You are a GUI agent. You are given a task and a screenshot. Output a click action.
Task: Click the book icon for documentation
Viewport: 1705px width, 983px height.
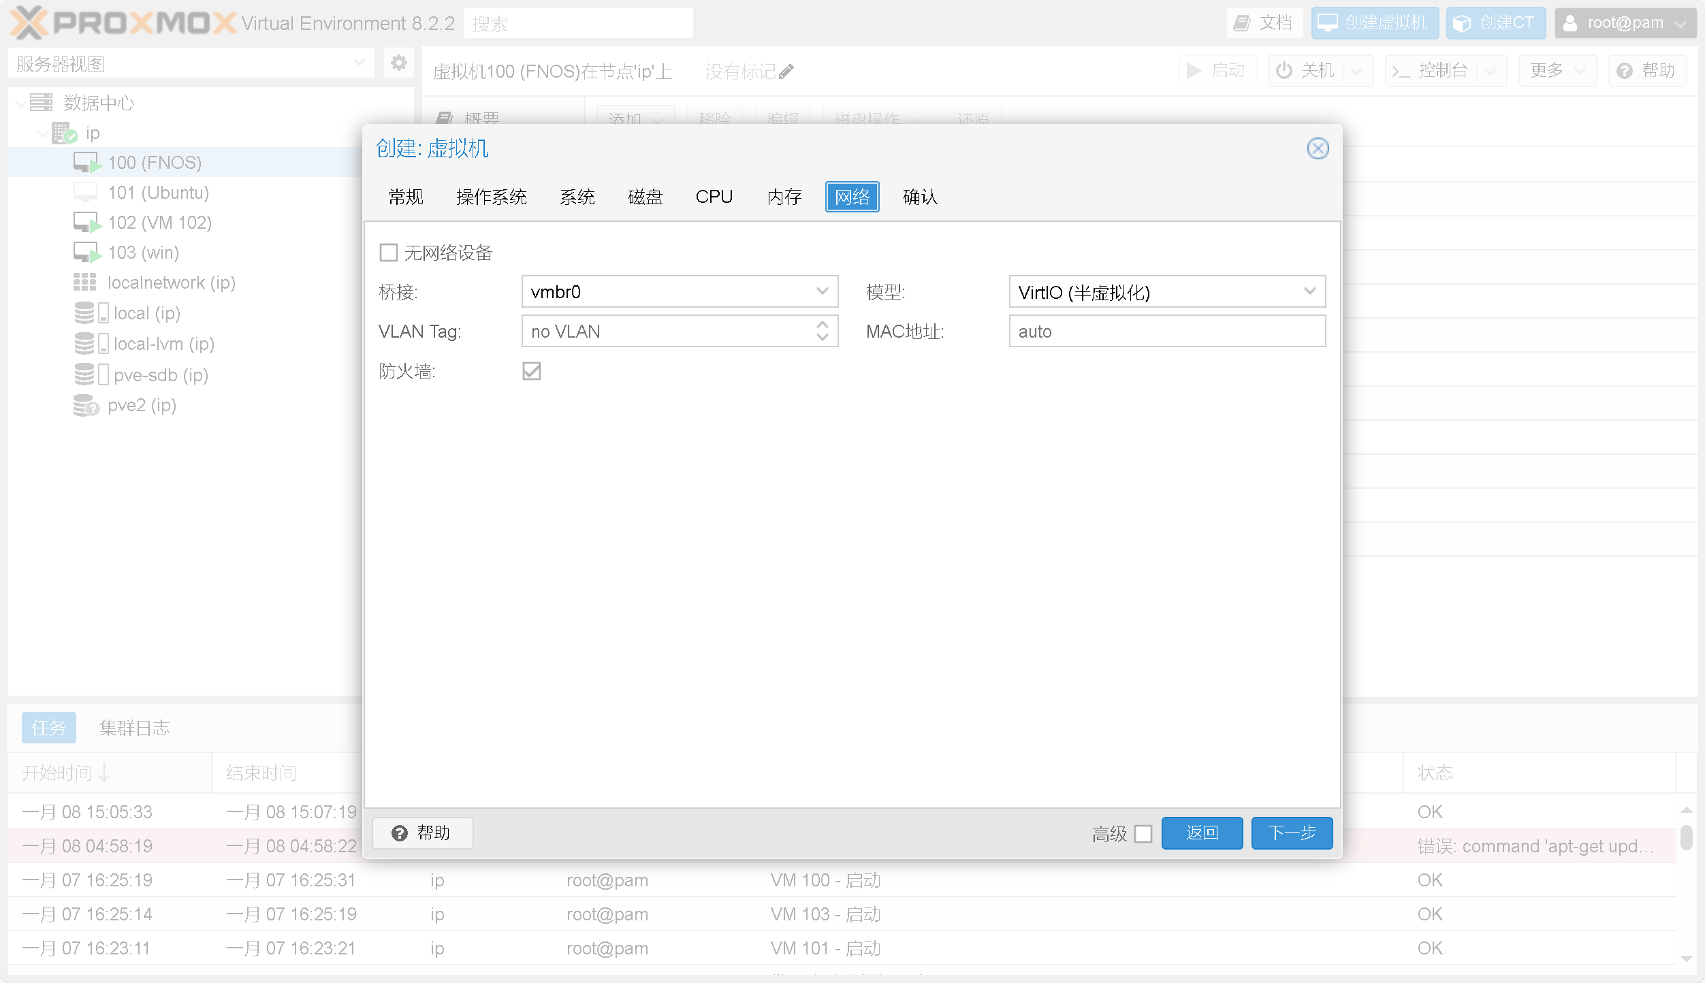[x=1243, y=23]
